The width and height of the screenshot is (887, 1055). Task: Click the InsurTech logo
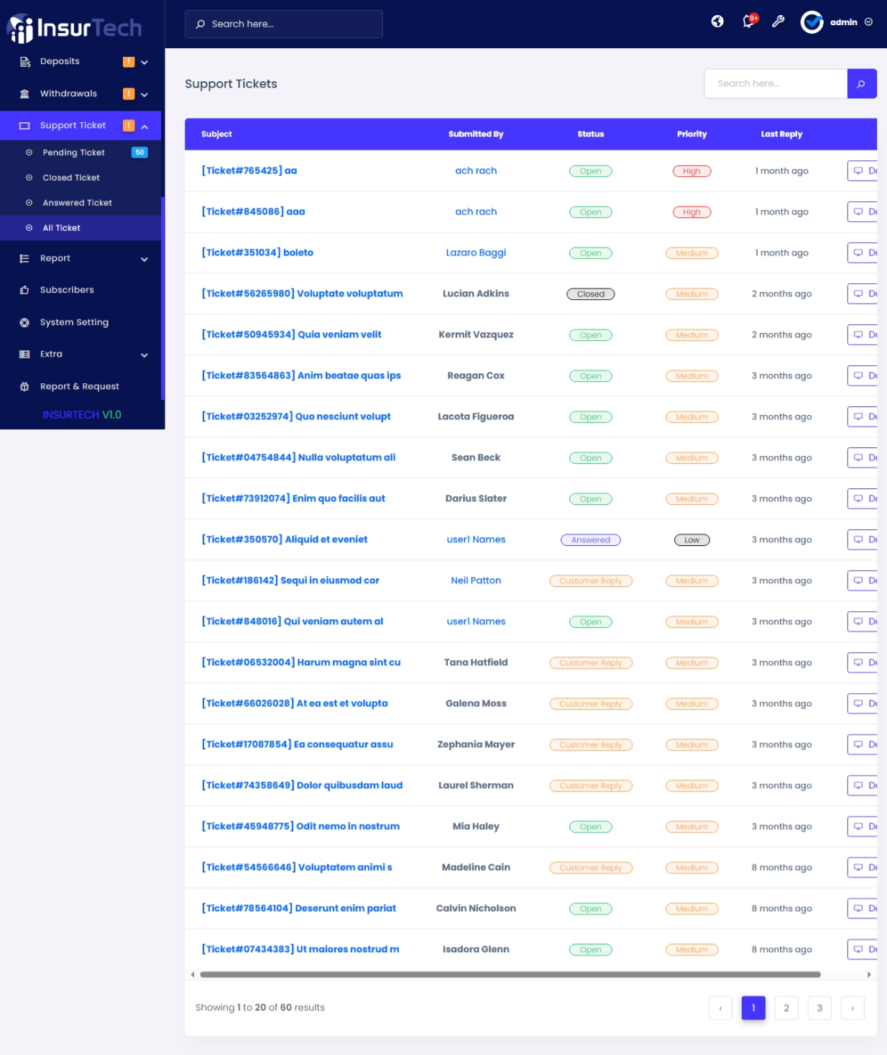(x=75, y=28)
